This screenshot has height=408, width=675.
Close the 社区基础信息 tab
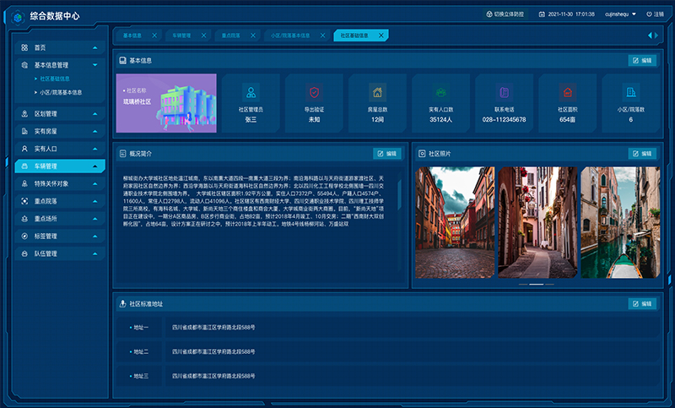point(381,35)
